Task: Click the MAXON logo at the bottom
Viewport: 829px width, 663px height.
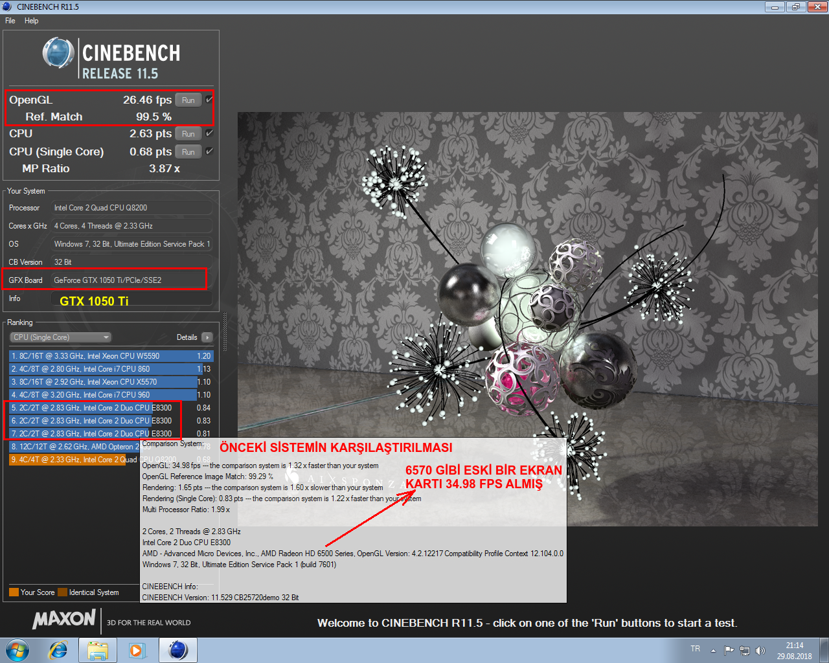Action: [64, 619]
